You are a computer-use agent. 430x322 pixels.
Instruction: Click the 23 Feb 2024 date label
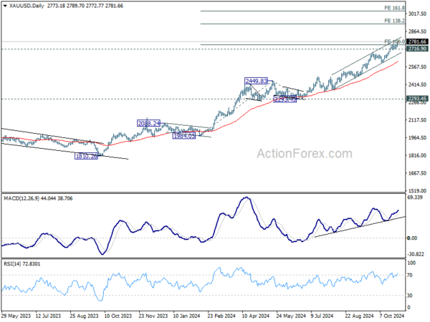tap(221, 316)
